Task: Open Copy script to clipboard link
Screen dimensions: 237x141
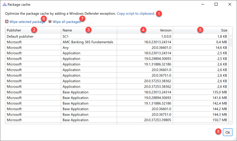Action: click(136, 14)
